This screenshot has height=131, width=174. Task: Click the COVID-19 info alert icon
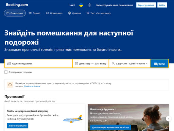coord(10,85)
